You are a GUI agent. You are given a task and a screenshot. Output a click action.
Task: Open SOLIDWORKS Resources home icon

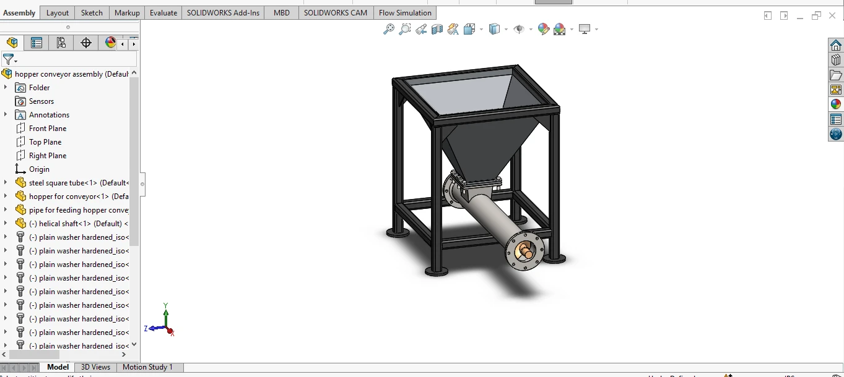click(x=836, y=45)
